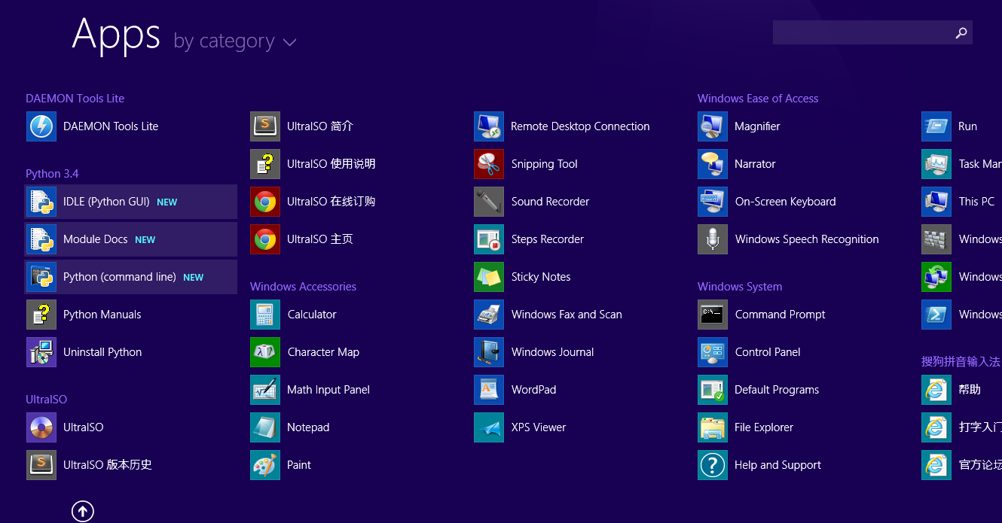Viewport: 1002px width, 523px height.
Task: Select Windows Ease of Access header
Action: pos(758,99)
